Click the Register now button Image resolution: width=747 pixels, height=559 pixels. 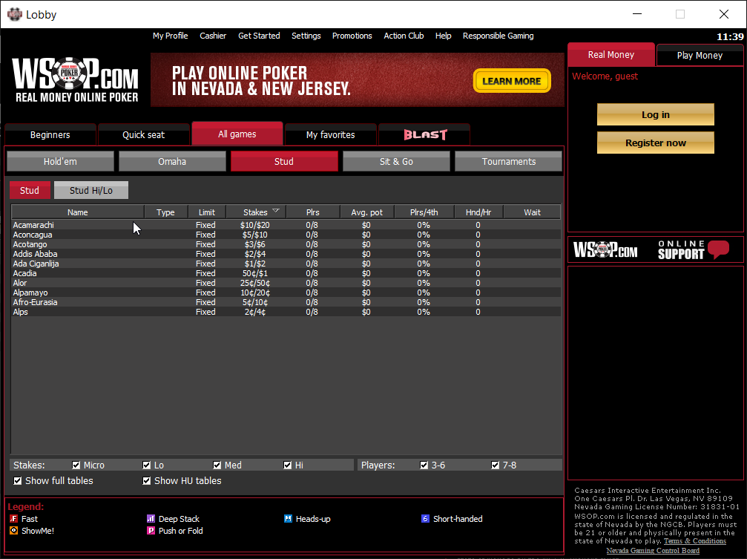pos(656,143)
